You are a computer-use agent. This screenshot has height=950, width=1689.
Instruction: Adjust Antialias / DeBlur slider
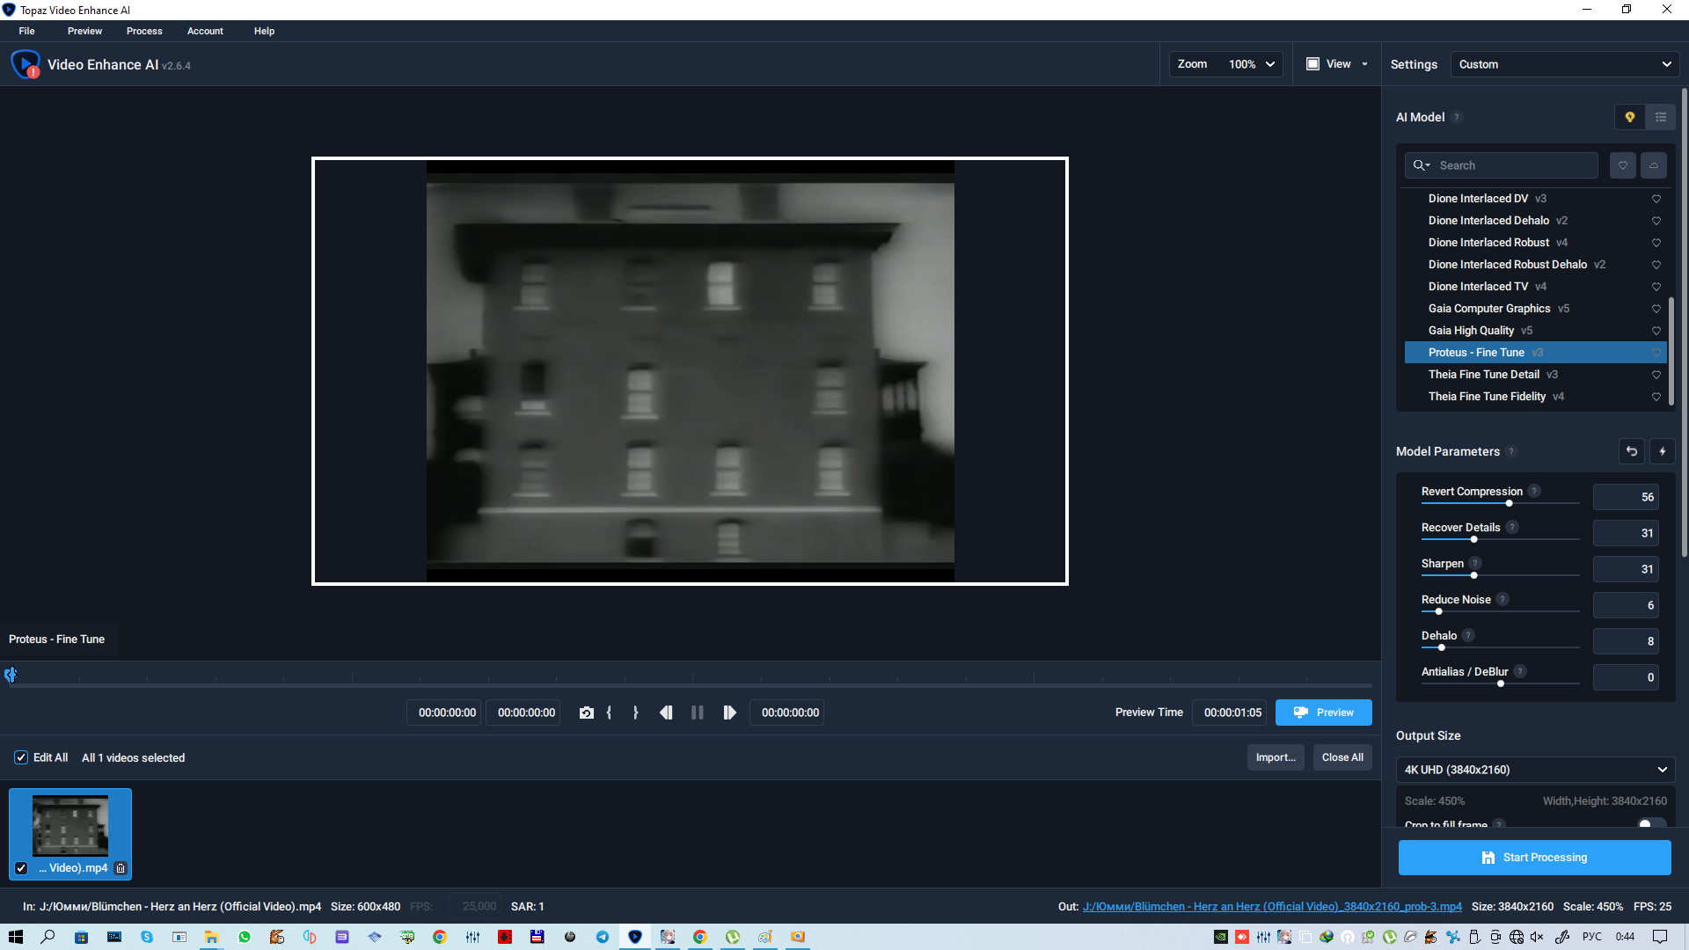[x=1501, y=683]
